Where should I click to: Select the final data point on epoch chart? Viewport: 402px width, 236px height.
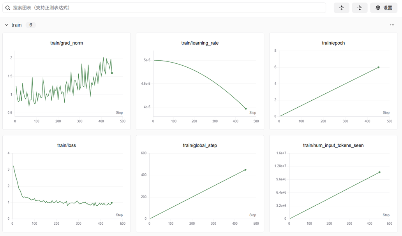click(x=378, y=67)
